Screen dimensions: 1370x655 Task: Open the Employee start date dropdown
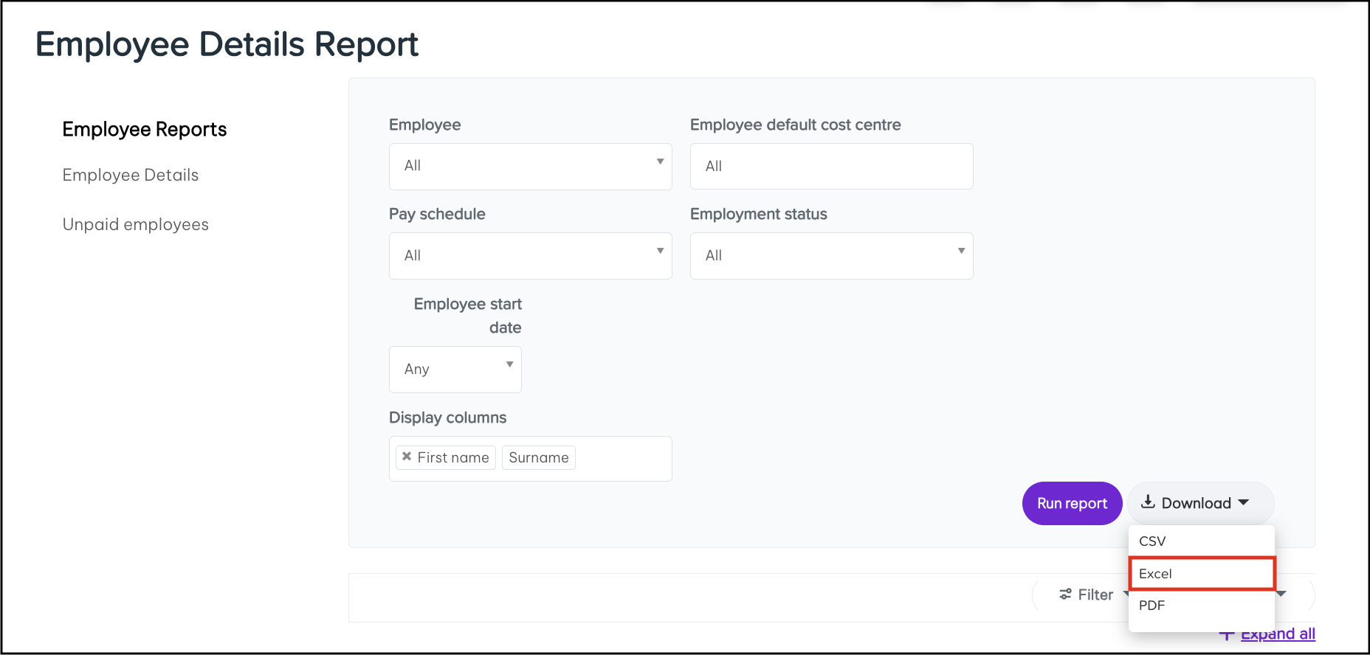455,369
